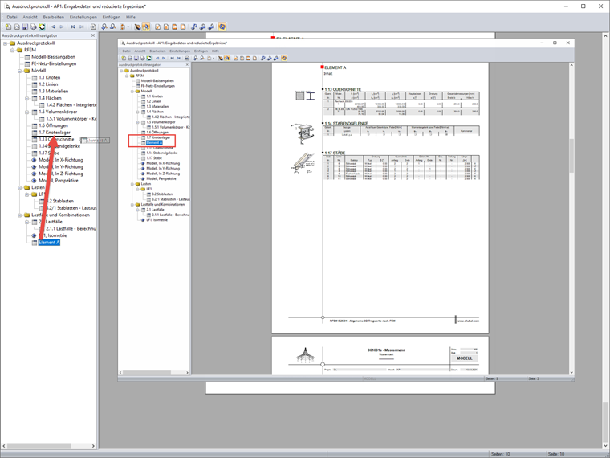The width and height of the screenshot is (610, 458).
Task: Click the eye icon beside Modell, Perspektive
Action: click(x=34, y=181)
